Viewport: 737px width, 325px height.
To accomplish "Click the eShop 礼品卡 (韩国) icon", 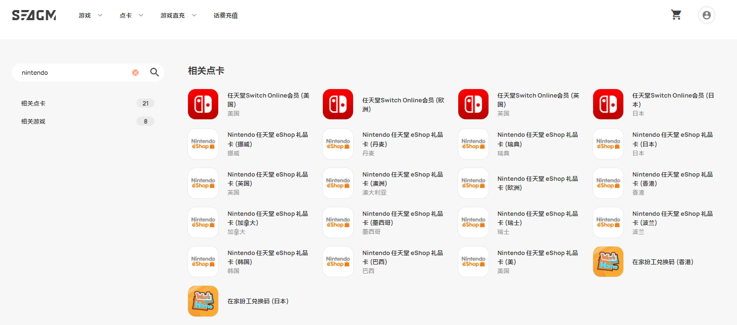I will pos(203,261).
